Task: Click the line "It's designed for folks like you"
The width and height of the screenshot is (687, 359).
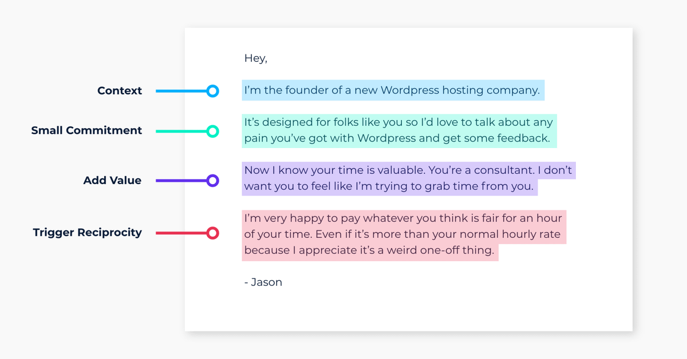Action: pyautogui.click(x=398, y=122)
